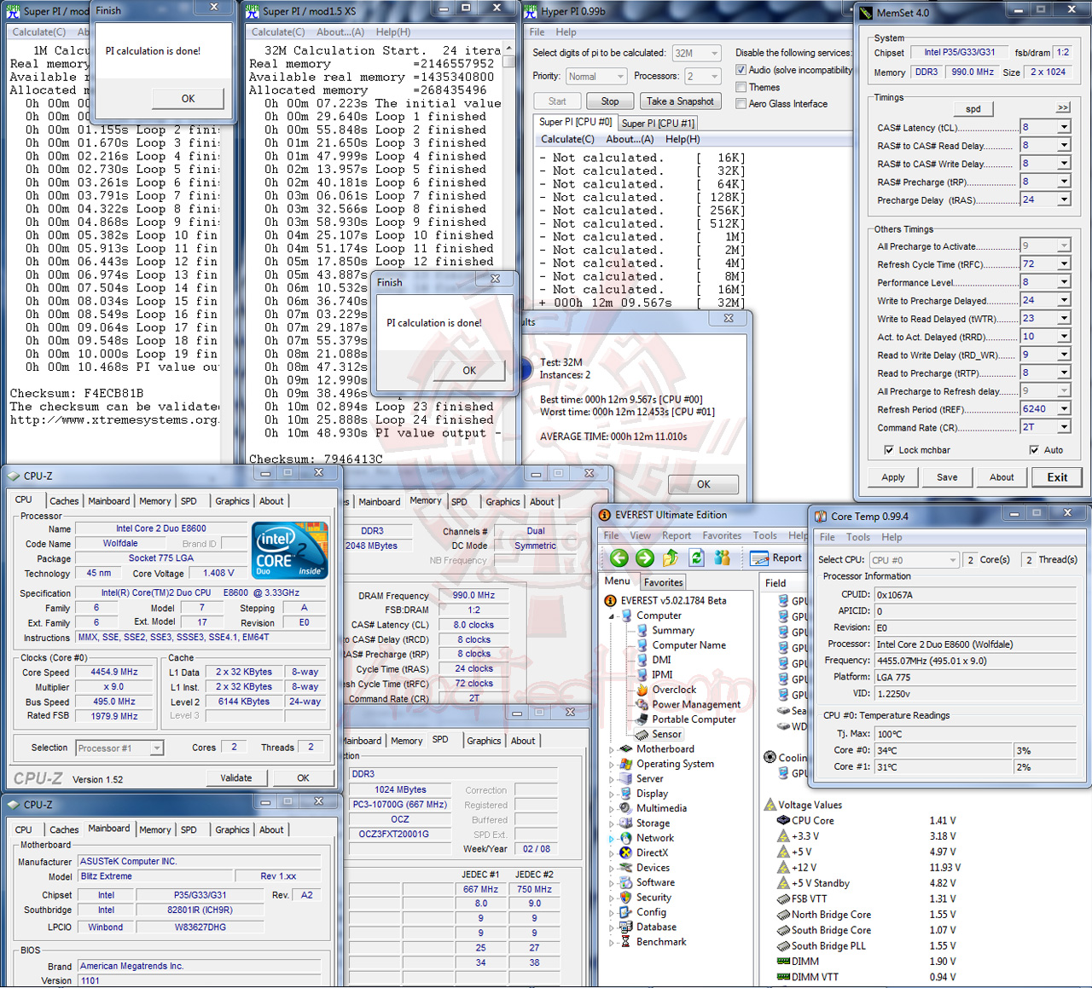Open the Refresh Period (tREF) dropdown
This screenshot has width=1092, height=988.
click(1064, 409)
